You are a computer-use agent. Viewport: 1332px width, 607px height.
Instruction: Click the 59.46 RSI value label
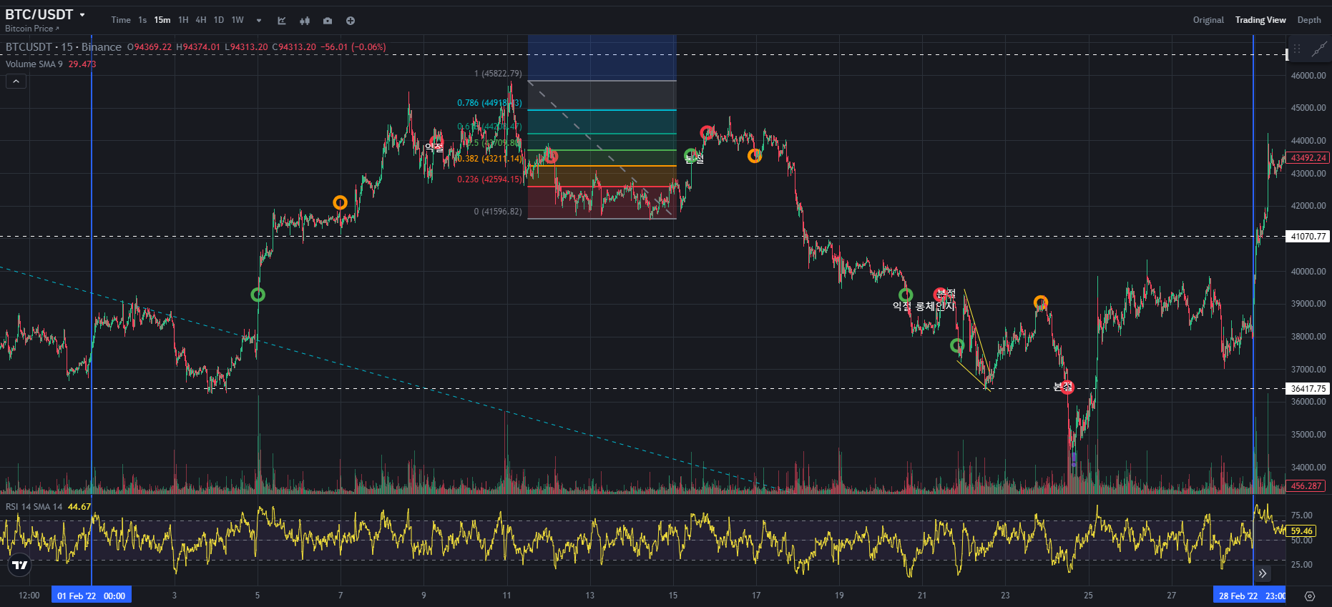click(1301, 531)
